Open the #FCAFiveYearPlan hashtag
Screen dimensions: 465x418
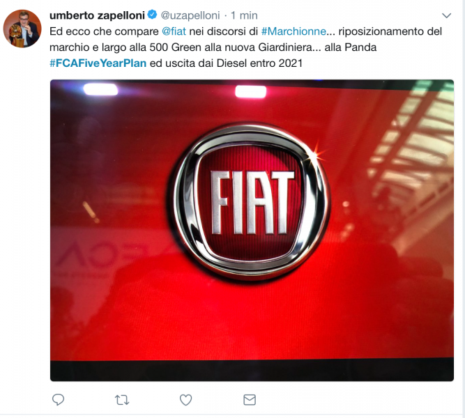pos(98,63)
